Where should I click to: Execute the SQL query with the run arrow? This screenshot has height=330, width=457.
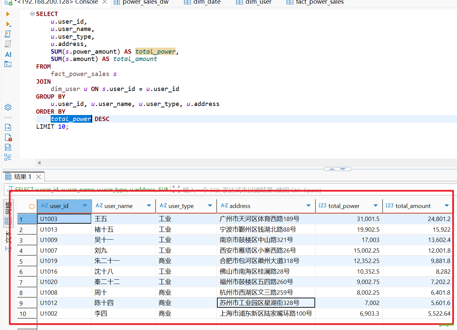point(8,14)
